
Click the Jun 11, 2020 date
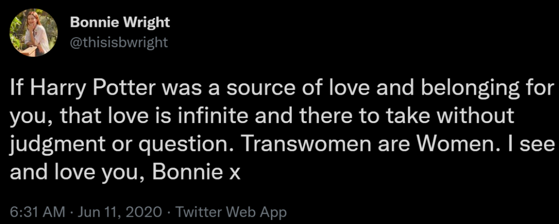120,213
